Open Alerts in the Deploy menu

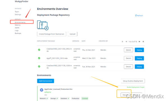pos(17,28)
